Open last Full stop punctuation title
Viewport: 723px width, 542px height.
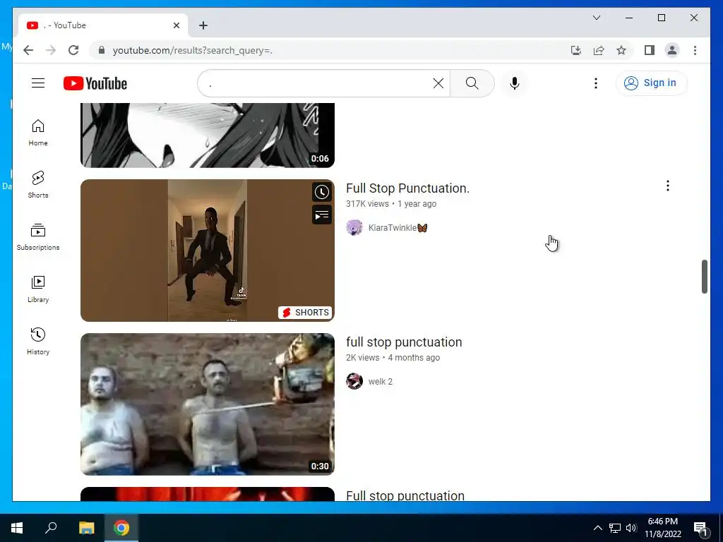click(x=405, y=495)
